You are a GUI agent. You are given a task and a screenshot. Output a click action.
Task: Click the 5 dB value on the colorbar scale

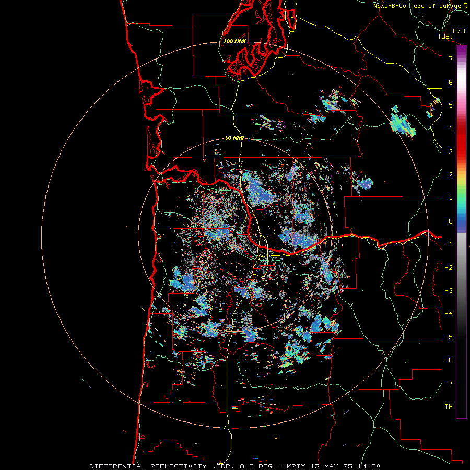point(451,105)
